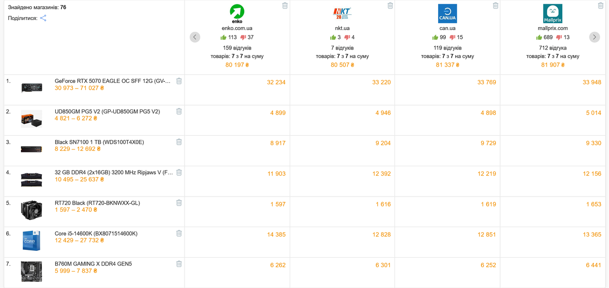
Task: Open mallprix.com store link
Action: [x=553, y=29]
